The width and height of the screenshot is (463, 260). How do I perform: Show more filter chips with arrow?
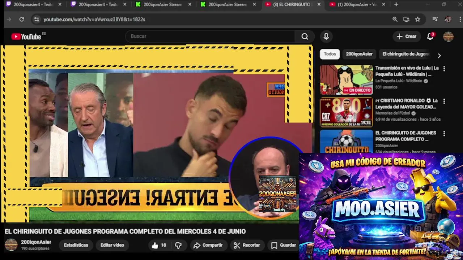click(439, 56)
